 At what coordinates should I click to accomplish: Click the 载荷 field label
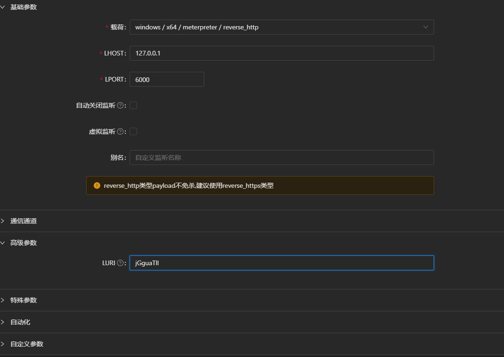117,27
